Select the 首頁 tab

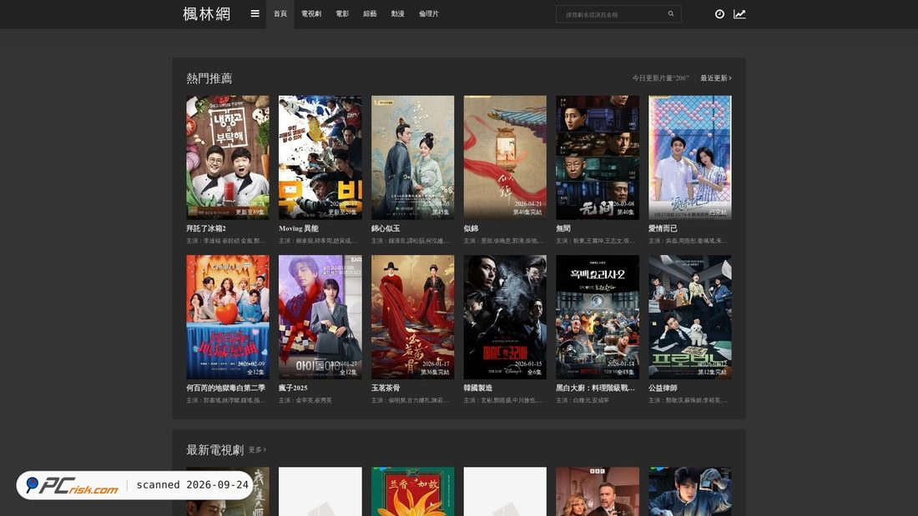[x=280, y=14]
